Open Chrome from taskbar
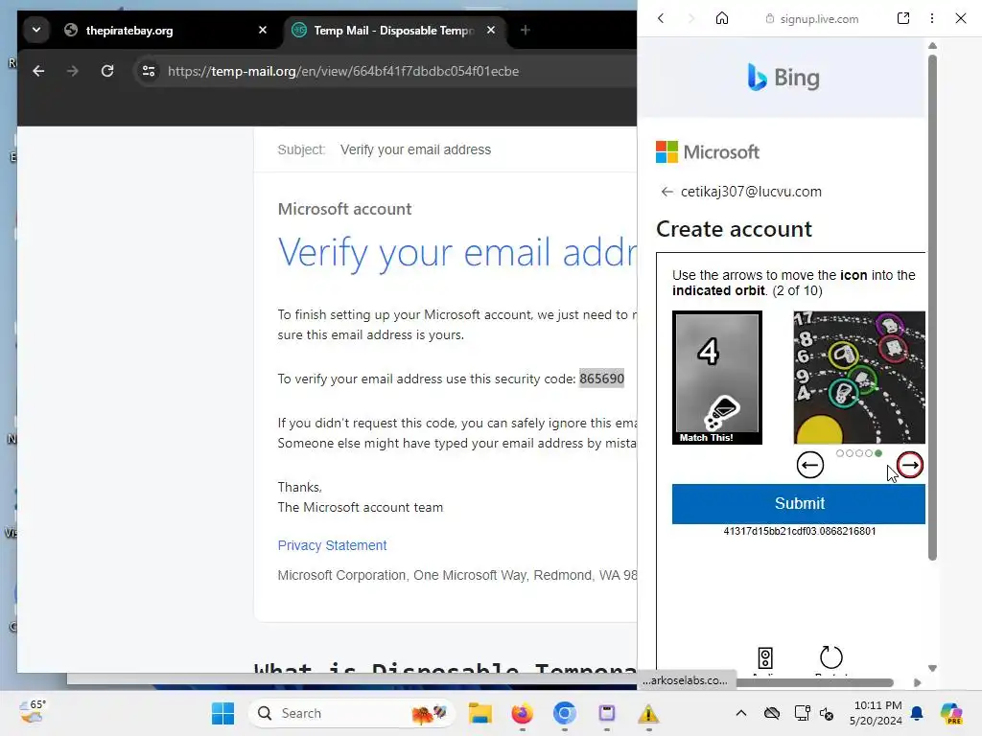 [564, 713]
